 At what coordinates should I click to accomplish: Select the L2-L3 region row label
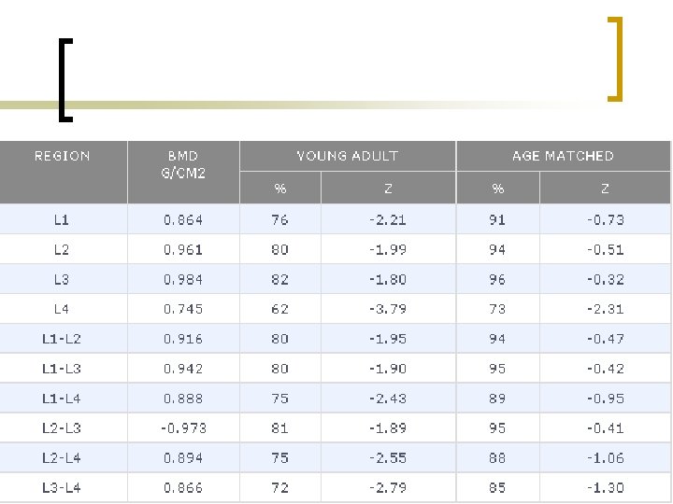click(x=62, y=428)
